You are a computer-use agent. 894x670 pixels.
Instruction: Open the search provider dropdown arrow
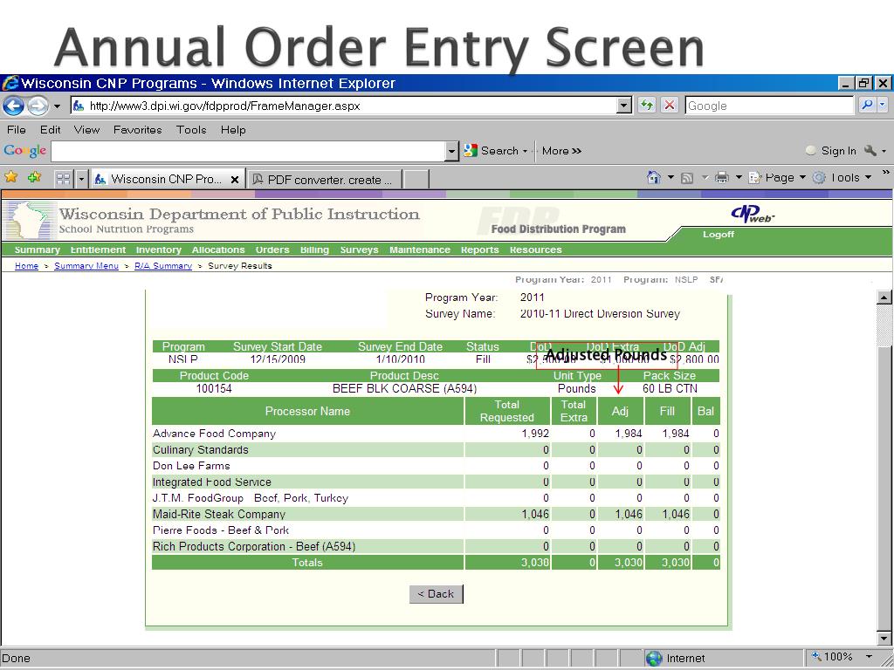click(x=883, y=106)
